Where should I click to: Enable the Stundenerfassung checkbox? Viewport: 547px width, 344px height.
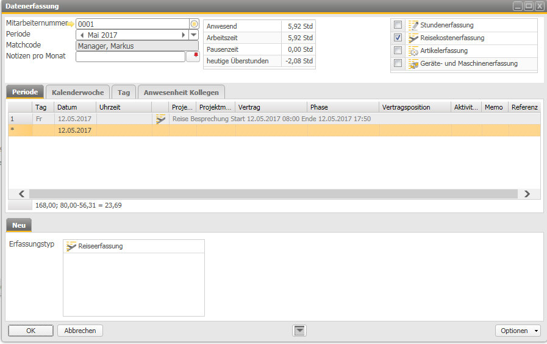(x=398, y=25)
